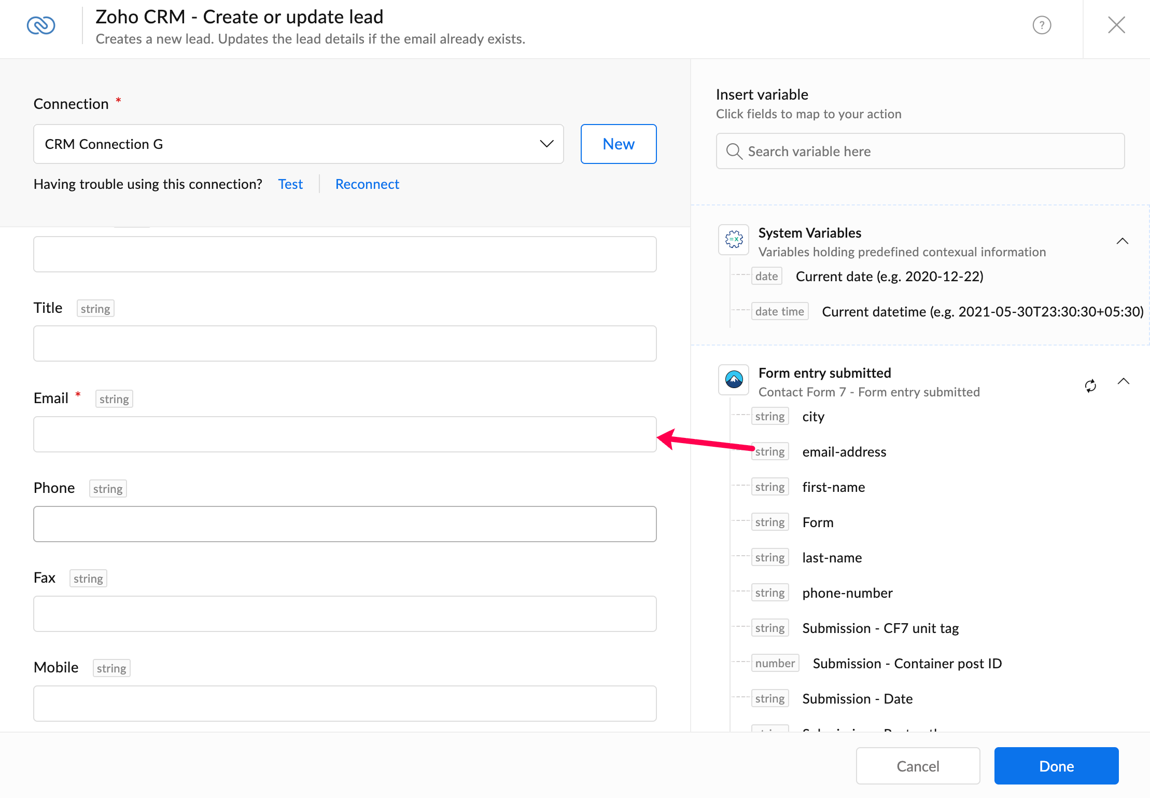Click into the Mobile input field
This screenshot has width=1150, height=798.
345,704
